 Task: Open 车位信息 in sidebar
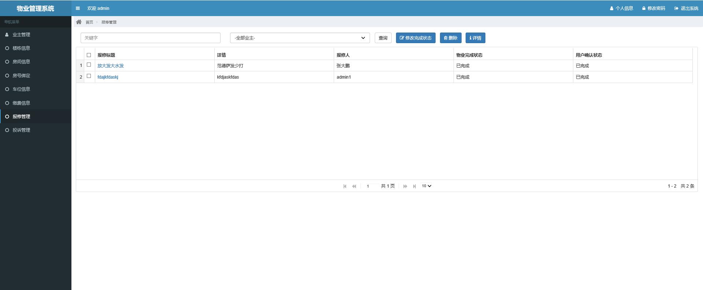pyautogui.click(x=36, y=89)
